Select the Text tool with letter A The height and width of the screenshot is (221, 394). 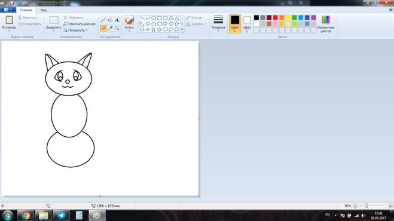click(117, 20)
